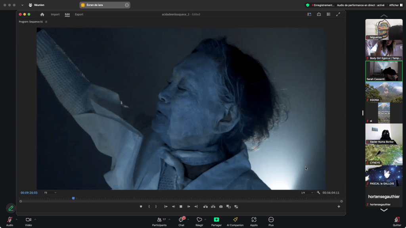The image size is (406, 228).
Task: Expand the Audio options chevron
Action: (16, 219)
